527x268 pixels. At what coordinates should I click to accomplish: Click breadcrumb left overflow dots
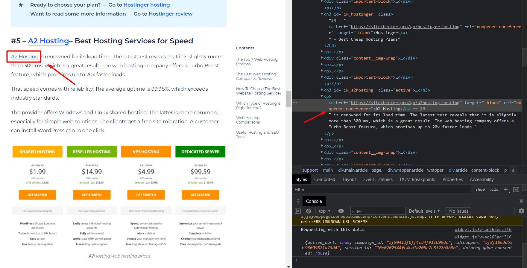tap(297, 170)
